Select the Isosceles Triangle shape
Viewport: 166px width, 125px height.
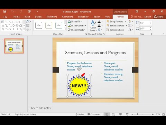pos(3,26)
